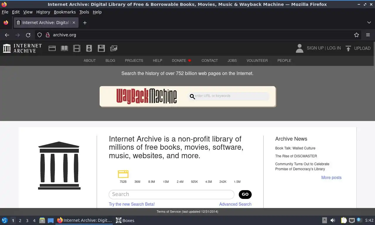The image size is (375, 225).
Task: Close the Internet Archive tab
Action: [74, 23]
